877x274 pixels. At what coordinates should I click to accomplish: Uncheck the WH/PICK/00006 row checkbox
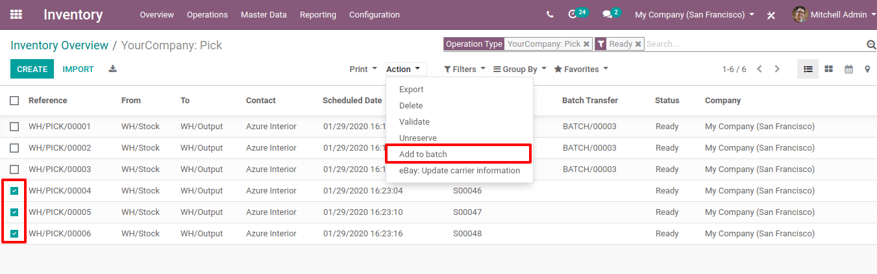point(14,234)
